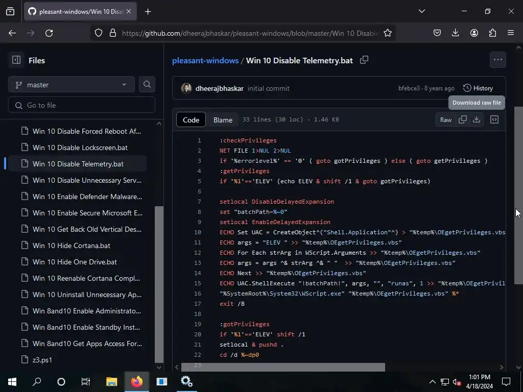The width and height of the screenshot is (523, 392).
Task: Open Firefox hamburger application menu
Action: coord(511,33)
